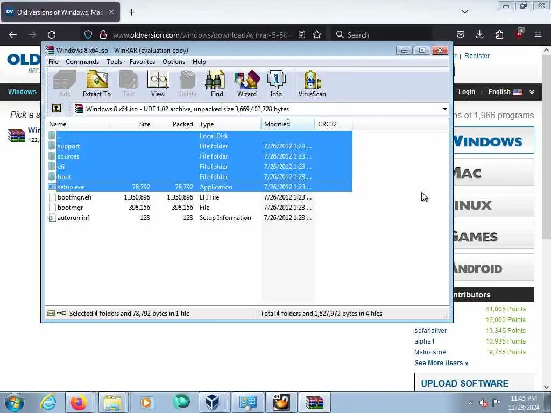This screenshot has width=551, height=413.
Task: Open Firefox downloads panel
Action: tap(479, 35)
